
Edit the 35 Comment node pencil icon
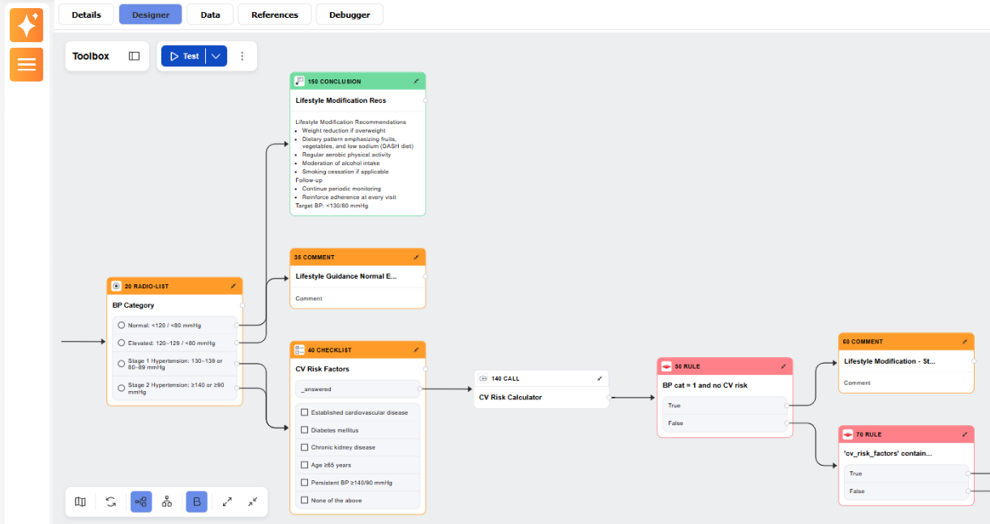click(417, 257)
